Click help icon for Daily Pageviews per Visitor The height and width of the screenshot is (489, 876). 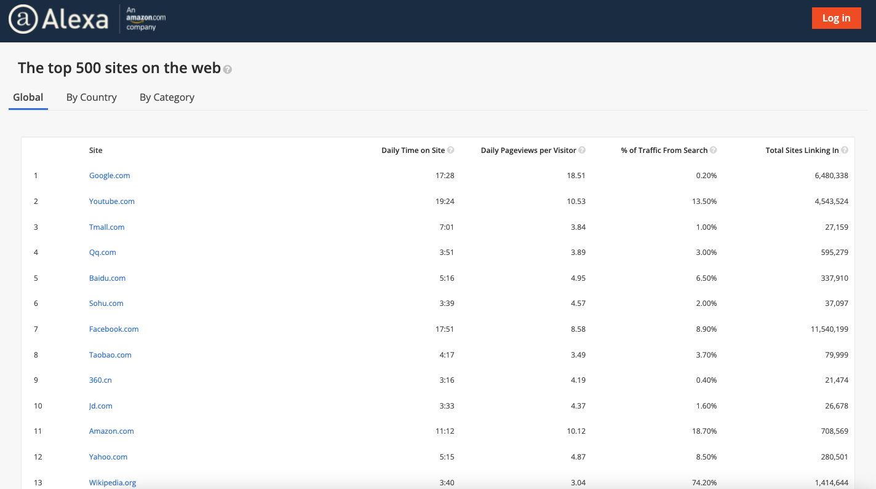[x=582, y=149]
